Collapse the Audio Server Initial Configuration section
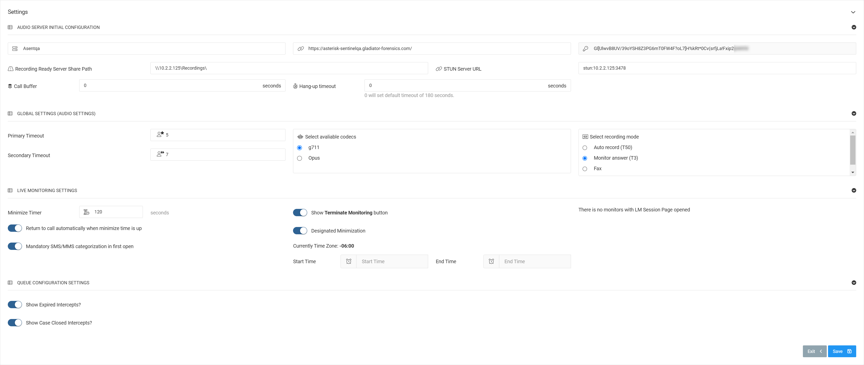864x365 pixels. coord(854,27)
